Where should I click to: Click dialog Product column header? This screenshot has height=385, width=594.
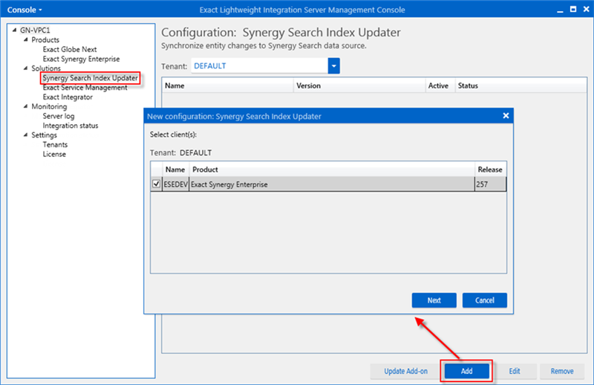[332, 169]
